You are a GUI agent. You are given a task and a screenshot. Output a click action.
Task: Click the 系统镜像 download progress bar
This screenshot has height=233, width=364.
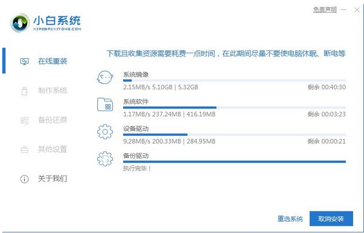click(x=234, y=81)
